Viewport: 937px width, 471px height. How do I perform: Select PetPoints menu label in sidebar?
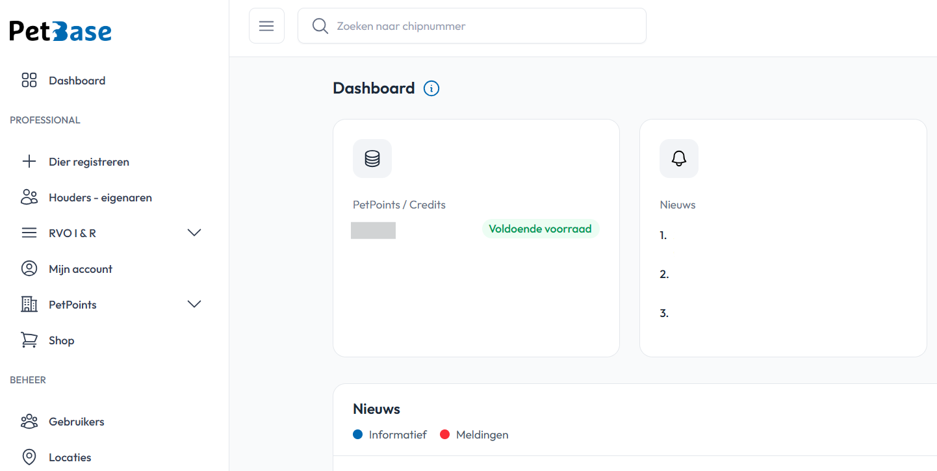pyautogui.click(x=73, y=305)
